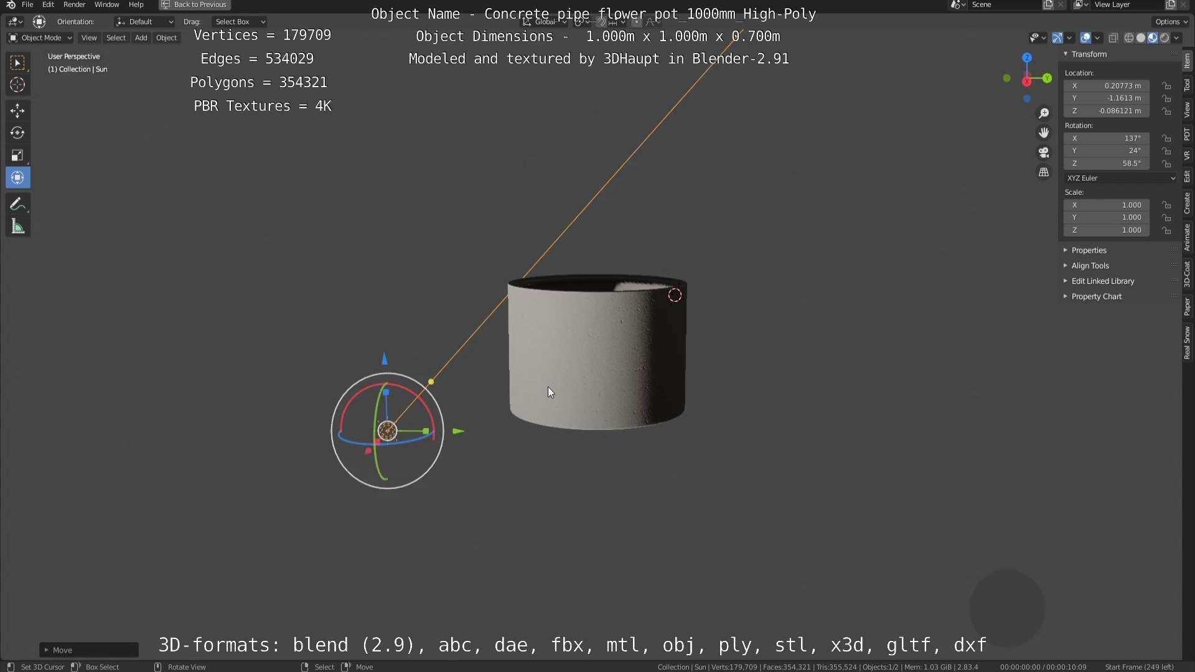The height and width of the screenshot is (672, 1195).
Task: Click the green Y axis gizmo ball
Action: tap(1047, 78)
